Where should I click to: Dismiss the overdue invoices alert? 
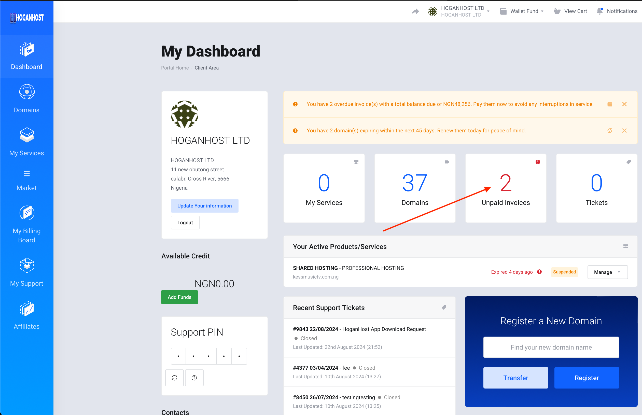[624, 104]
